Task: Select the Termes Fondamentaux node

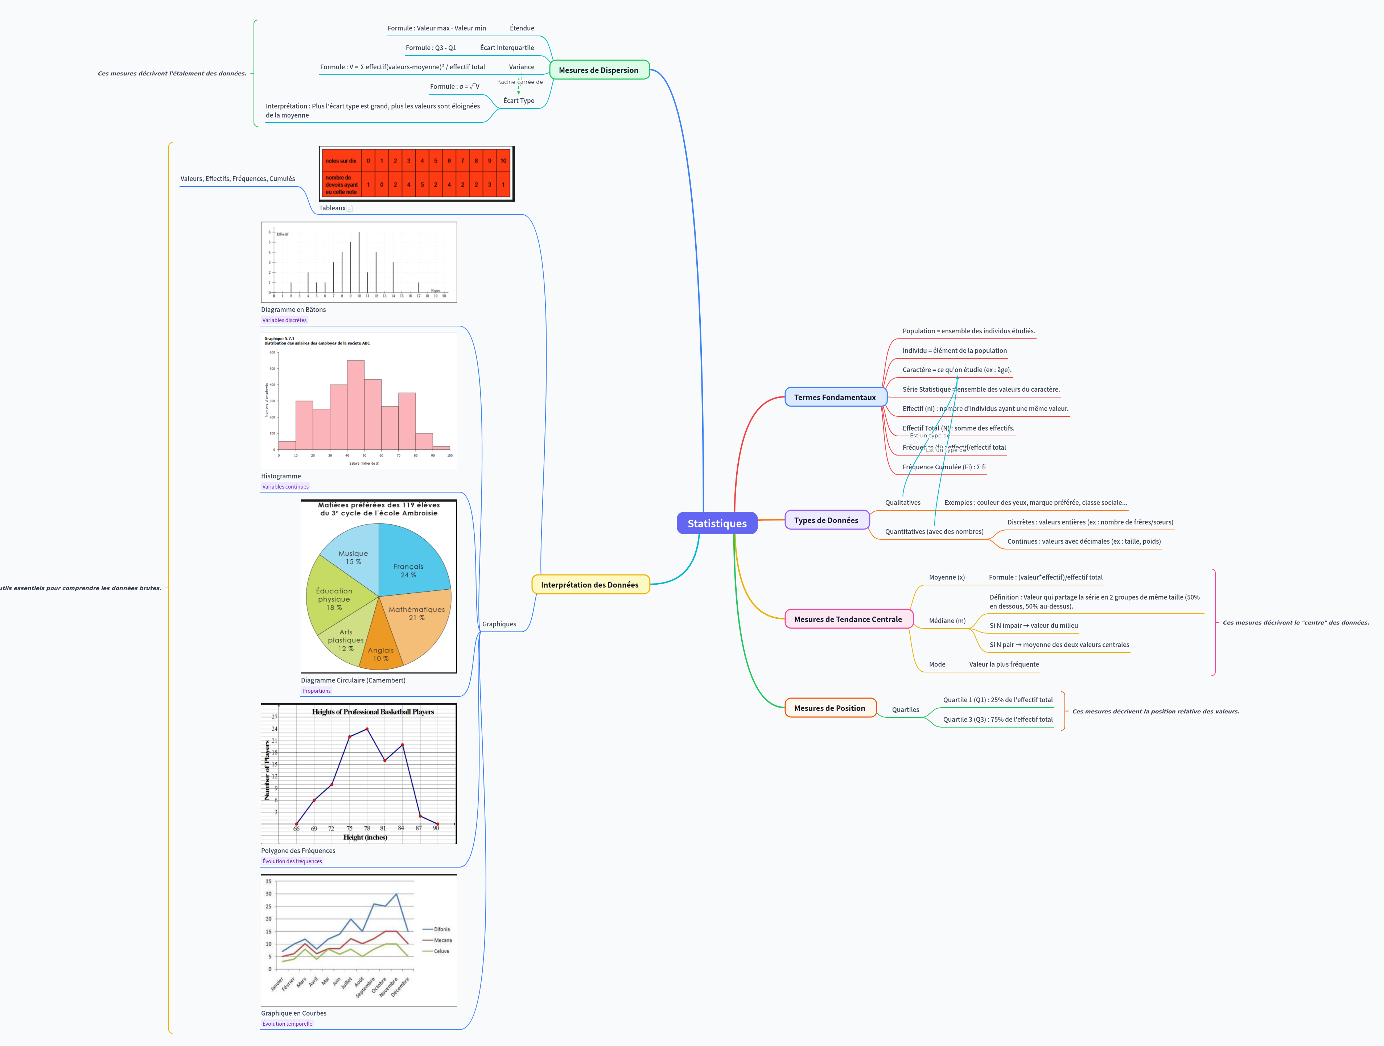Action: click(x=835, y=397)
